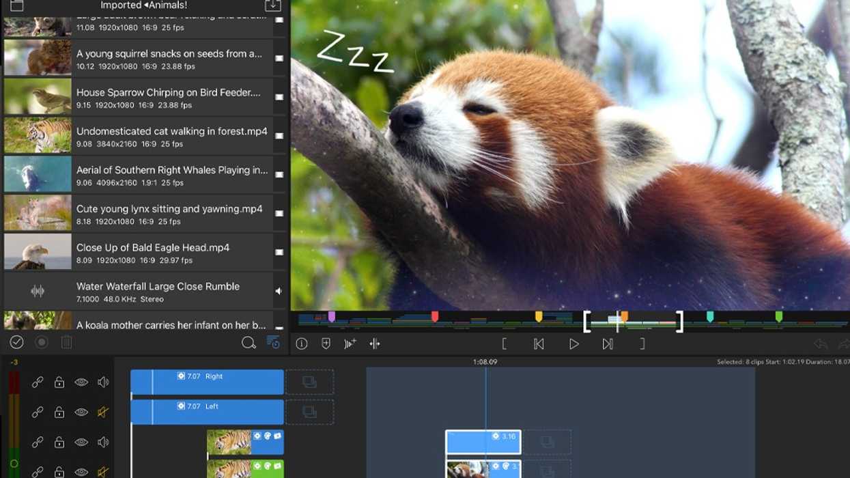850x478 pixels.
Task: Jump to next edit point
Action: (608, 344)
